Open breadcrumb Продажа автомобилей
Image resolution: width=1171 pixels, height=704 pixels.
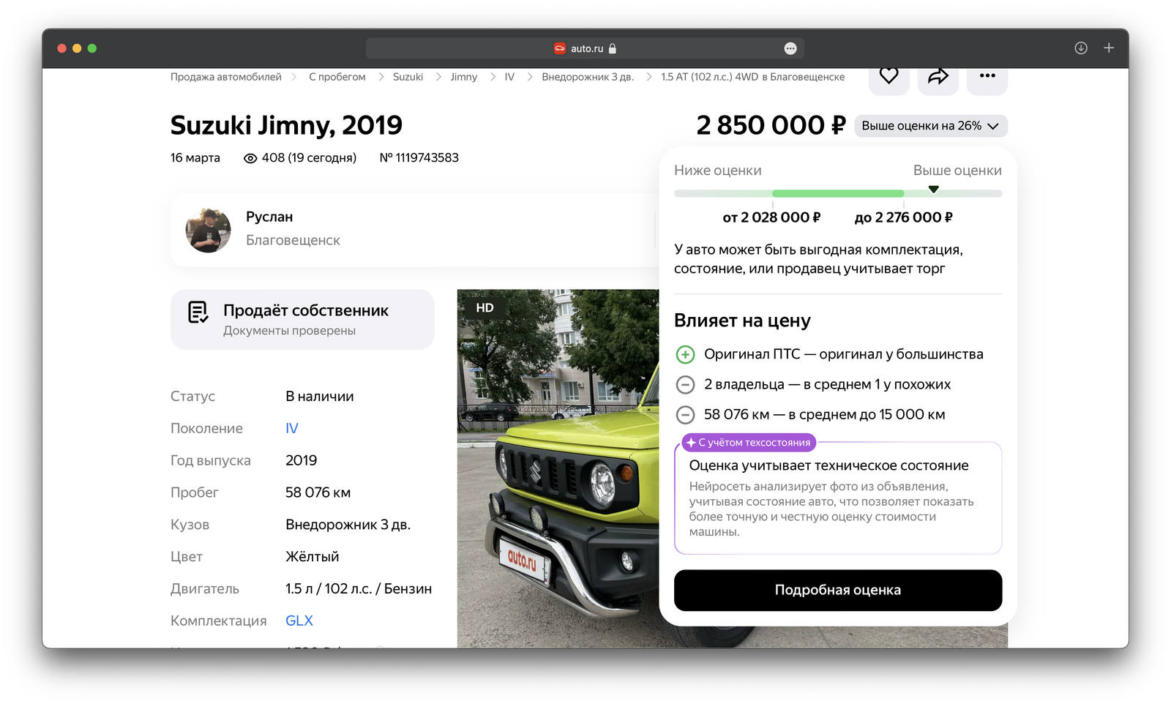226,77
